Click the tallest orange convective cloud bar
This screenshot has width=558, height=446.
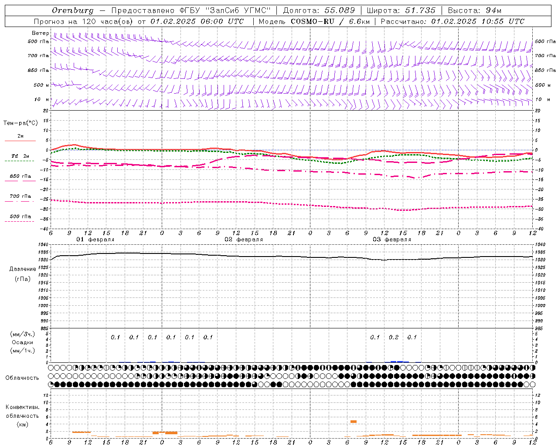tap(354, 422)
